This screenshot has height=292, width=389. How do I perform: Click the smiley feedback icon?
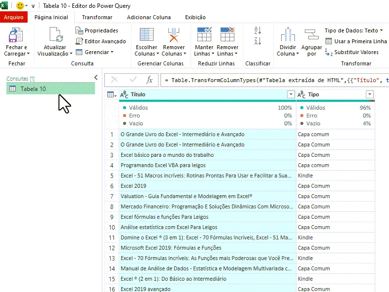point(20,6)
